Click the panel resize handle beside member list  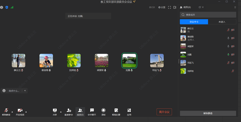click(179, 61)
